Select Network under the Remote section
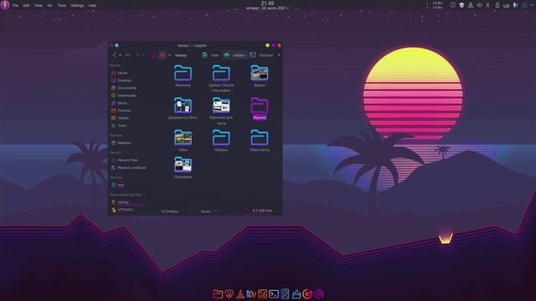The image size is (536, 301). 121,143
